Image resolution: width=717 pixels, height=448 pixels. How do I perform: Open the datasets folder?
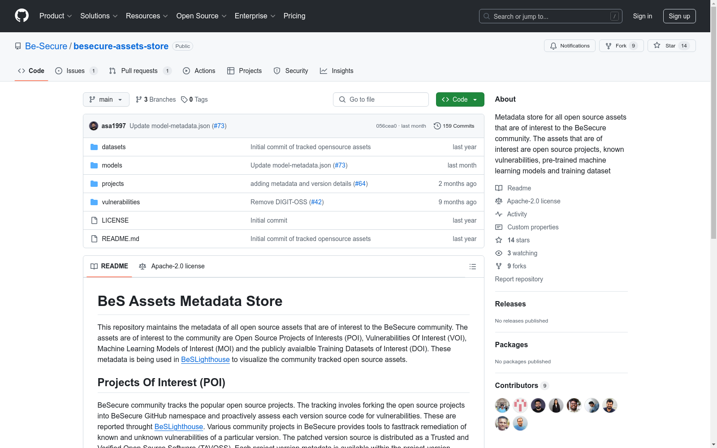pyautogui.click(x=114, y=147)
